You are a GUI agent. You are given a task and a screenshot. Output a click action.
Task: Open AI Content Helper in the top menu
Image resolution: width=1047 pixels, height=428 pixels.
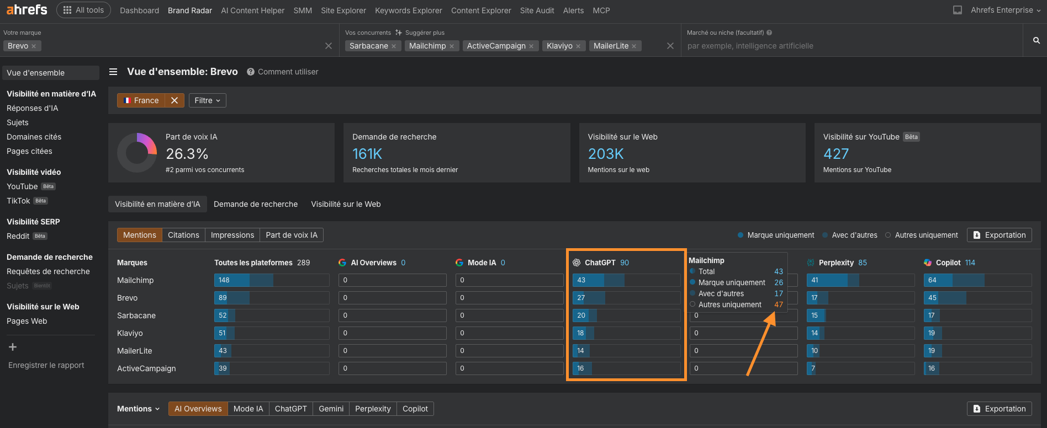tap(253, 10)
